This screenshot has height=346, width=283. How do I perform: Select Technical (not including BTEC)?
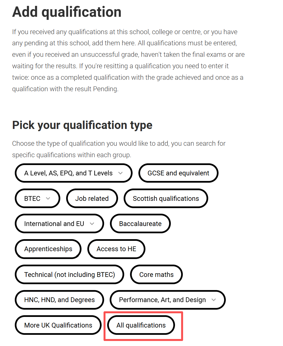(69, 274)
